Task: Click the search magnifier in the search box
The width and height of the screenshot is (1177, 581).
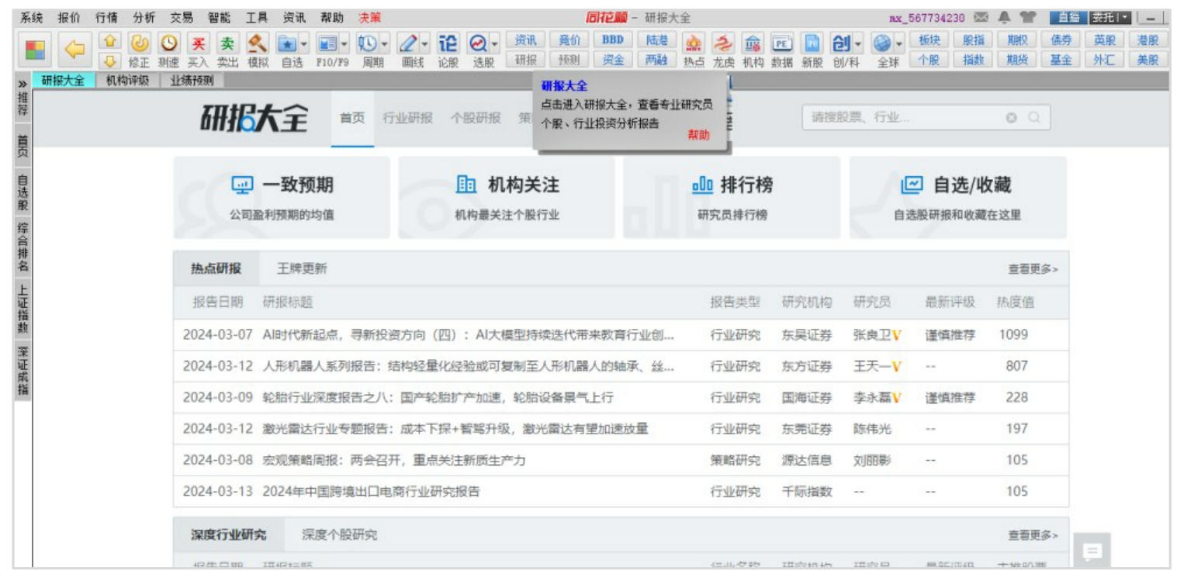Action: pos(1033,118)
